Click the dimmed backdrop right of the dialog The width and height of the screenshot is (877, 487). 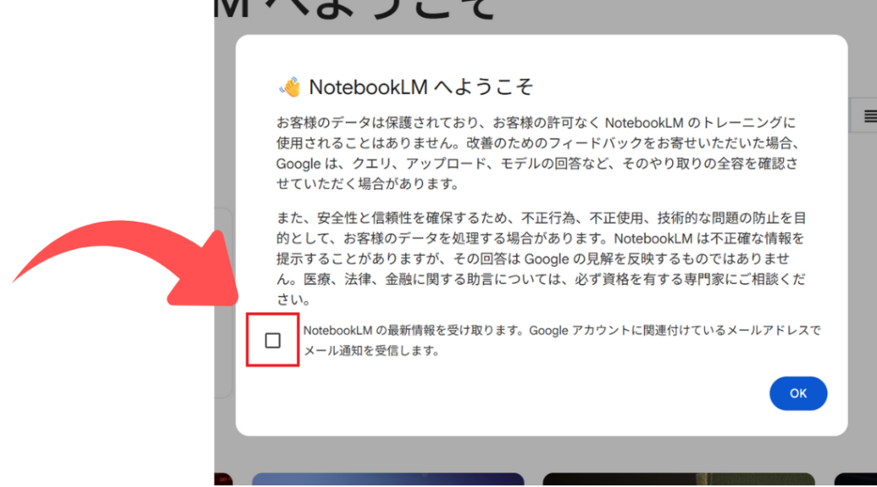pos(861,257)
